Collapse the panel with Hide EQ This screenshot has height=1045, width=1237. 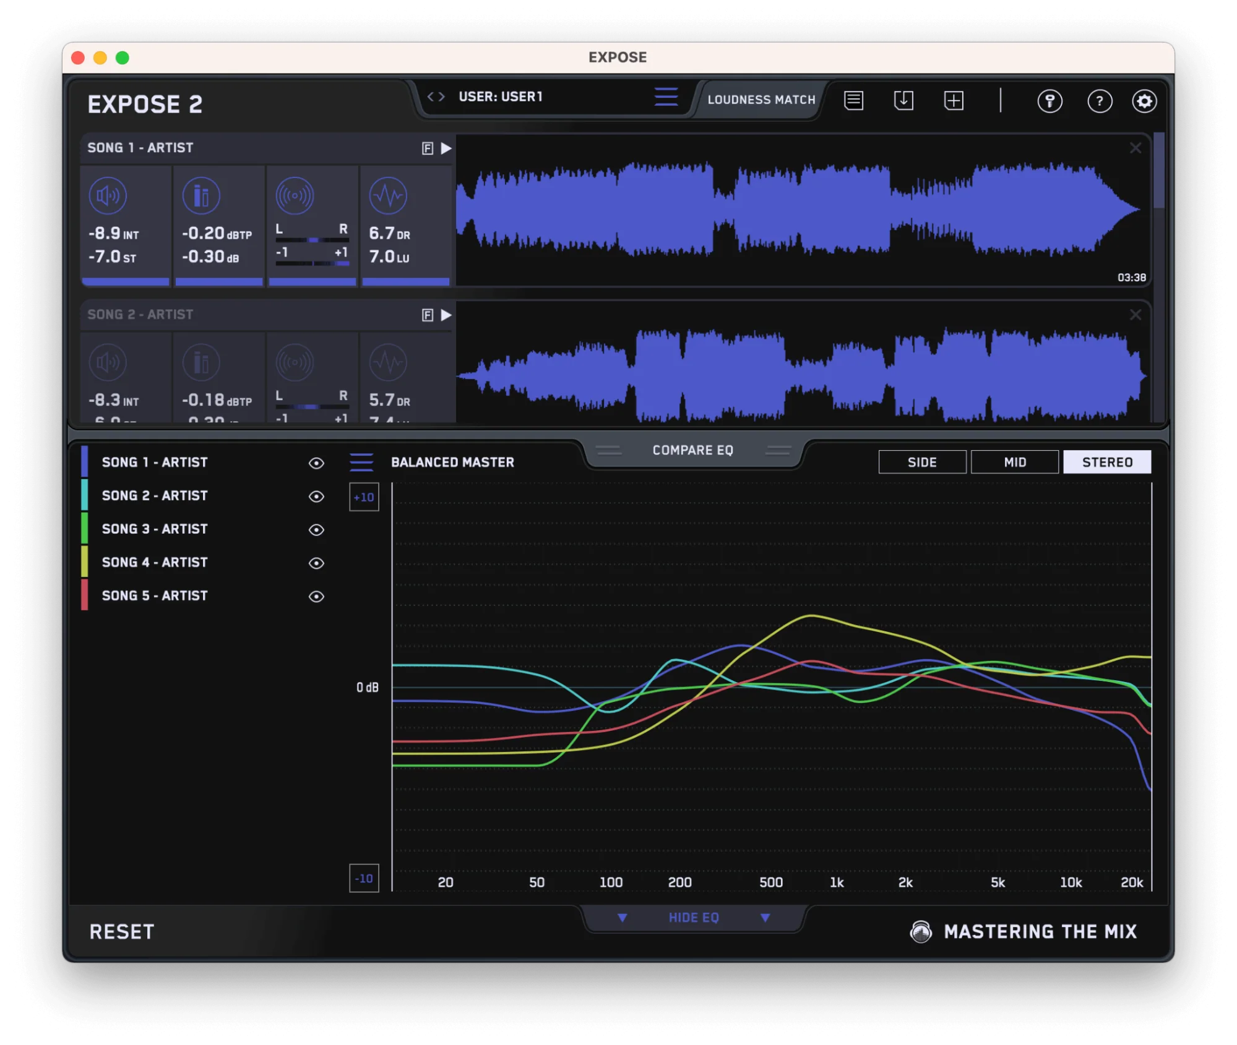[694, 918]
